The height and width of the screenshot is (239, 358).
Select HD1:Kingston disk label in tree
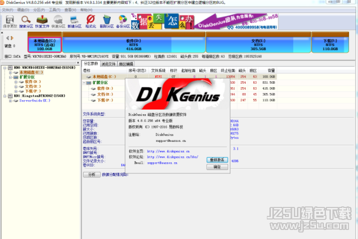[40, 96]
